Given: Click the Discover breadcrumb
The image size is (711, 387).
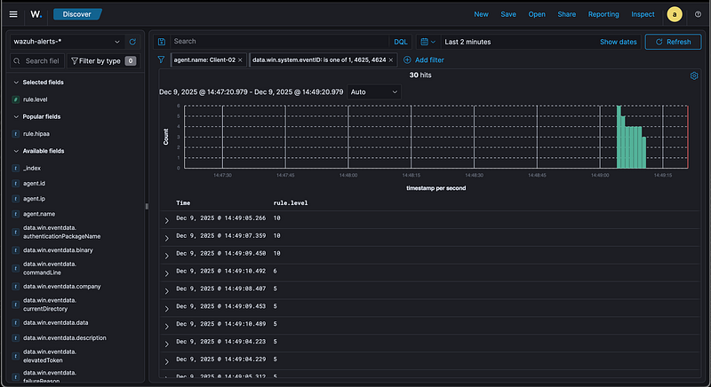Looking at the screenshot, I should click(77, 14).
